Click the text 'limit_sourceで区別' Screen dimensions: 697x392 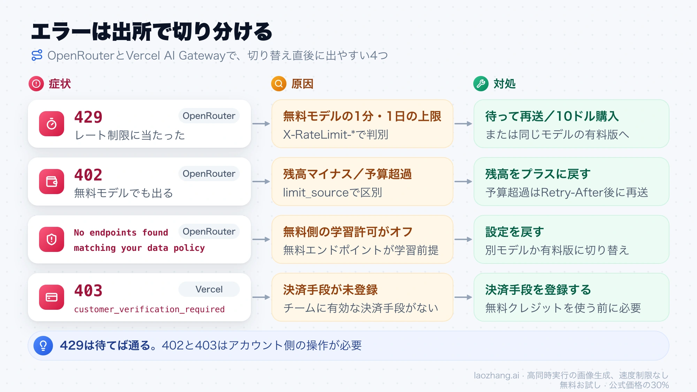(332, 192)
